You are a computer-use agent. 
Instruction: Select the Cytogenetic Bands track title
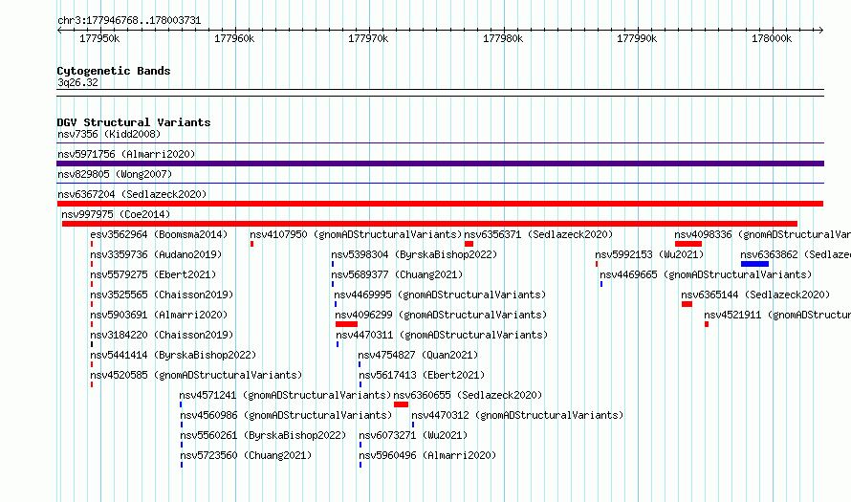pos(114,71)
